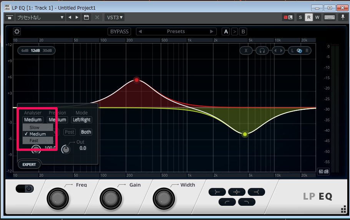This screenshot has height=220, width=350.
Task: Toggle the stereo link icon
Action: (299, 51)
